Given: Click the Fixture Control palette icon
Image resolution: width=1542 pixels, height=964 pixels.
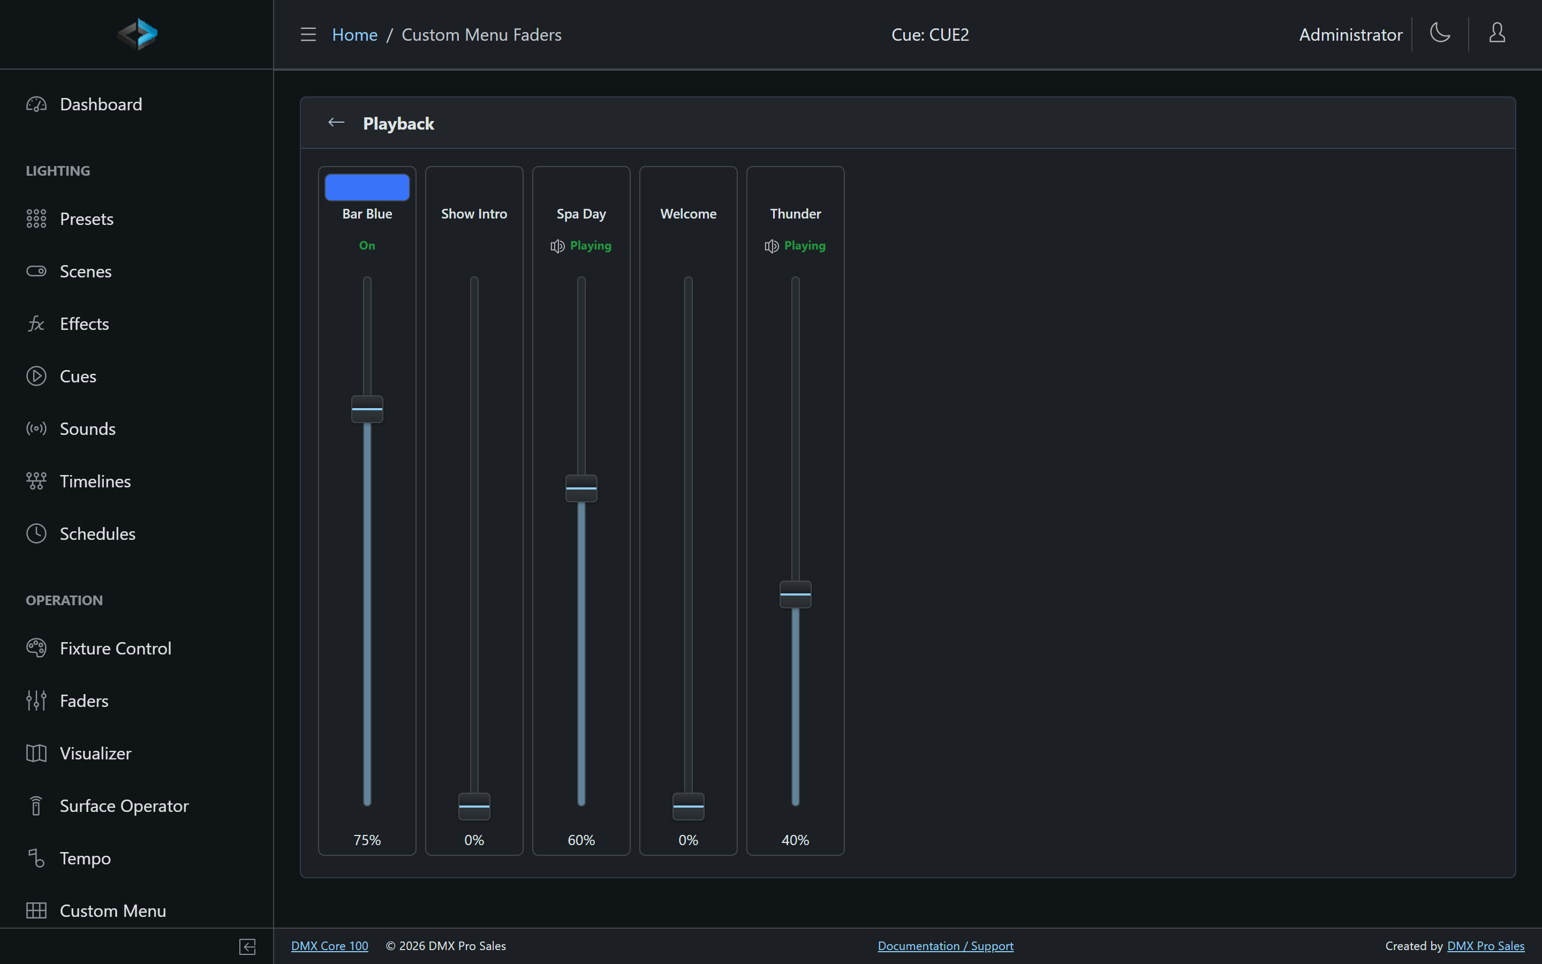Looking at the screenshot, I should (36, 648).
